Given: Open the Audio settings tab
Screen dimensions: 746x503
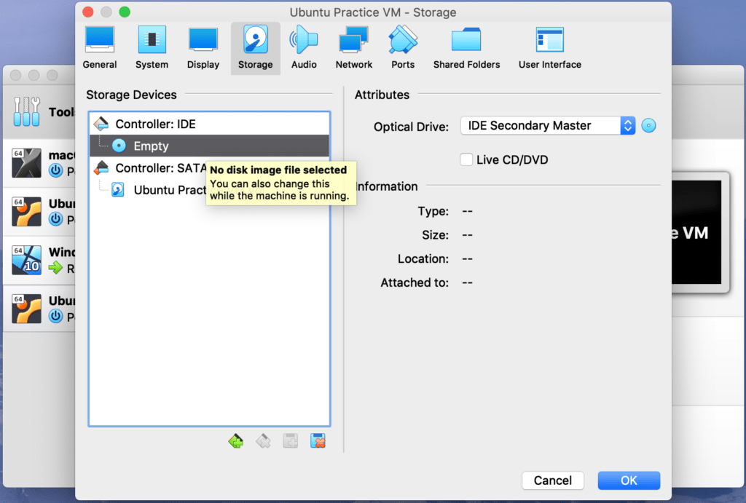Looking at the screenshot, I should [304, 49].
